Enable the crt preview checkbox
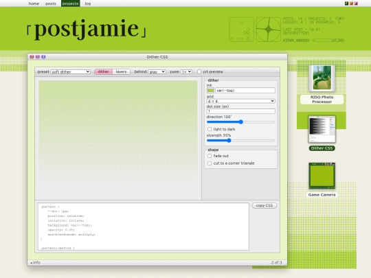 point(199,71)
